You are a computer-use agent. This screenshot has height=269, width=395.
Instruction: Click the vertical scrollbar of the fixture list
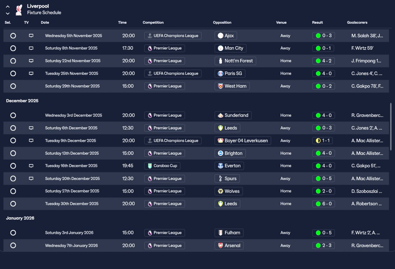[391, 127]
